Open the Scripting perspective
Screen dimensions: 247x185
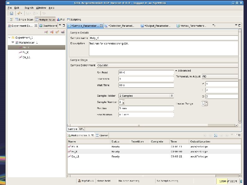pos(73,19)
